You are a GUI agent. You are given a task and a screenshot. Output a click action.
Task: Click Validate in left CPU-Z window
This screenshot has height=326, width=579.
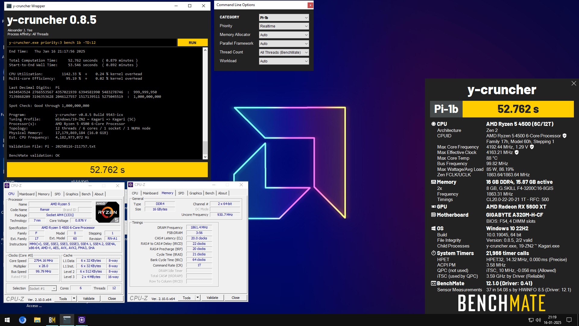(89, 299)
